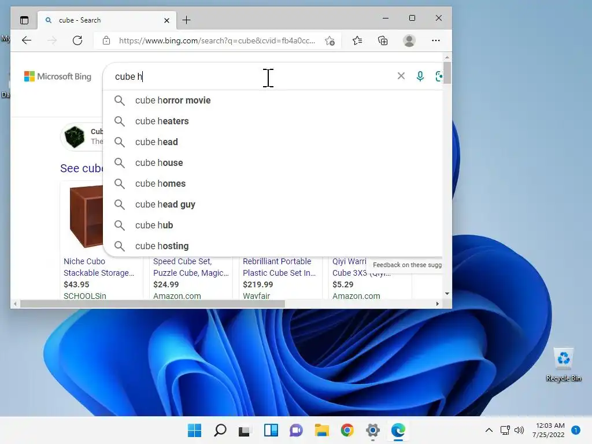
Task: Open Edge Settings and more menu
Action: point(436,40)
